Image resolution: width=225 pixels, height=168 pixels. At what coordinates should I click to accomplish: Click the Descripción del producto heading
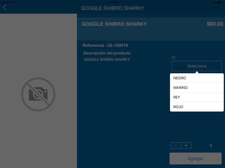(x=107, y=53)
